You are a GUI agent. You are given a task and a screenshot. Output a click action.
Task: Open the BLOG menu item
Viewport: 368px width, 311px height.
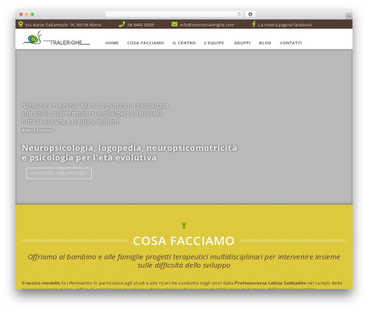[x=265, y=43]
